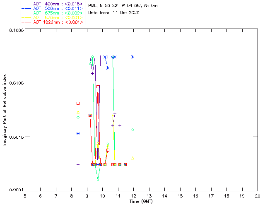Viewport: 265px width, 212px height.
Task: Click the 0.0010 y-axis tick label
Action: tap(16, 137)
